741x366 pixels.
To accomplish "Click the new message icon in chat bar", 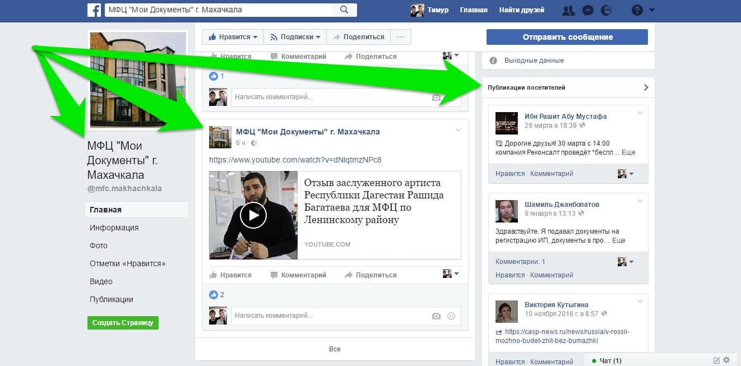I will tap(716, 360).
